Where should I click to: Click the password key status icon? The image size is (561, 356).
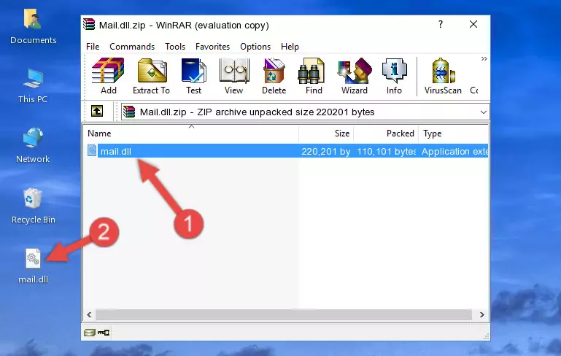pyautogui.click(x=104, y=333)
